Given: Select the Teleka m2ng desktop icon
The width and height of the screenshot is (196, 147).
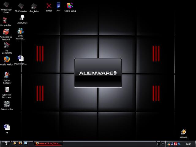Looking at the screenshot, I should pos(70,7).
